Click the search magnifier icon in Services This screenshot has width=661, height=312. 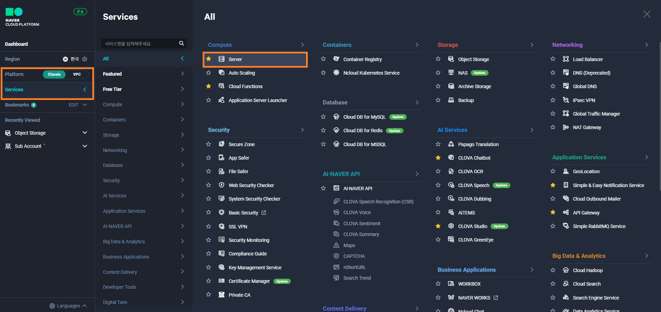click(181, 43)
